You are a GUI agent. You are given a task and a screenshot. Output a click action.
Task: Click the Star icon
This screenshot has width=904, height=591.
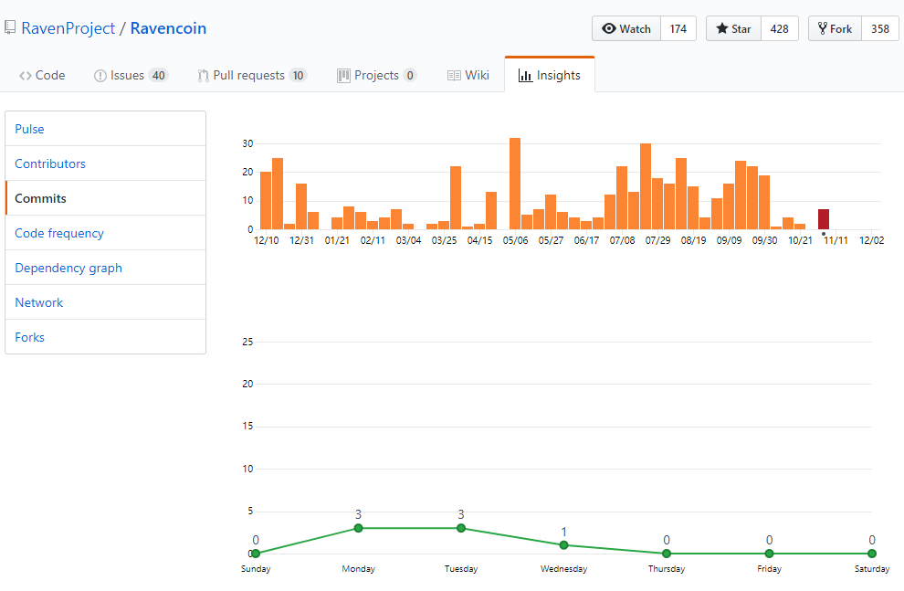click(x=721, y=28)
